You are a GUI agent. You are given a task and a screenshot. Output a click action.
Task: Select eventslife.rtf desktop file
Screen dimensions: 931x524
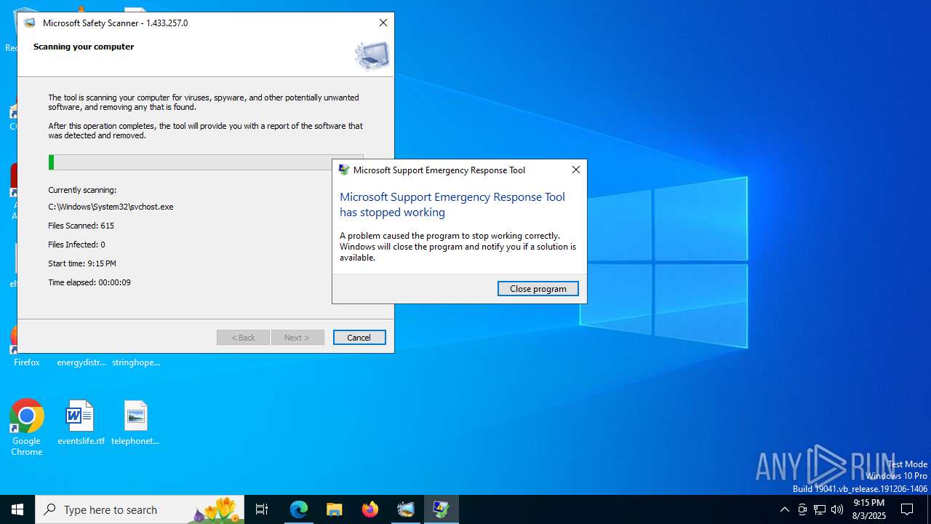(81, 423)
